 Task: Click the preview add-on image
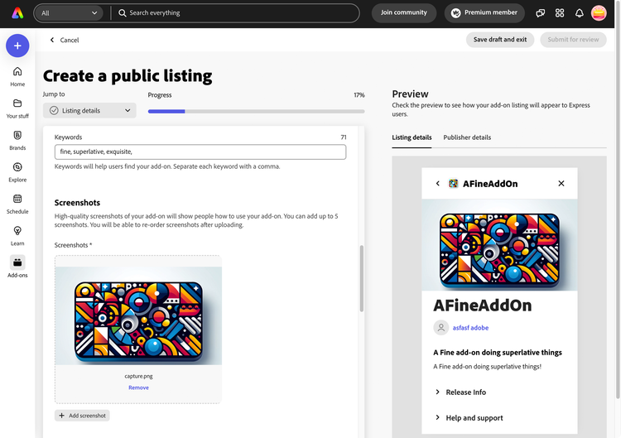(499, 245)
